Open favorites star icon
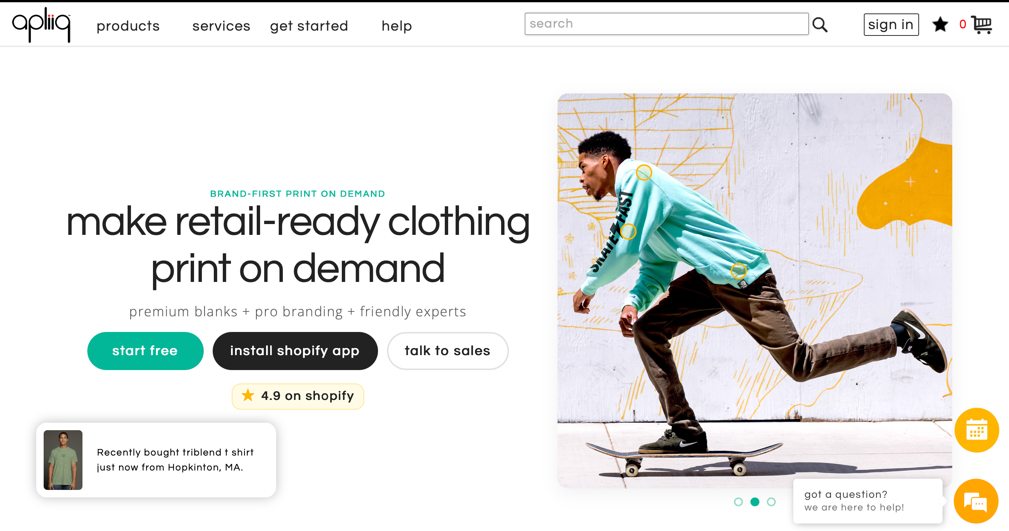Image resolution: width=1009 pixels, height=531 pixels. click(940, 25)
